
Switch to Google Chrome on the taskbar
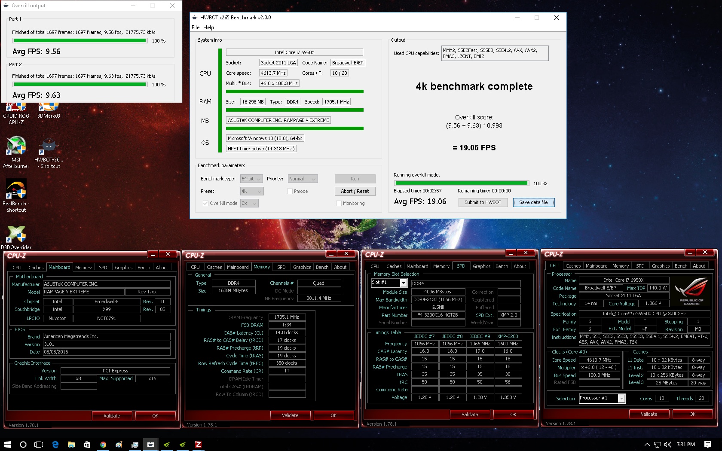[103, 445]
